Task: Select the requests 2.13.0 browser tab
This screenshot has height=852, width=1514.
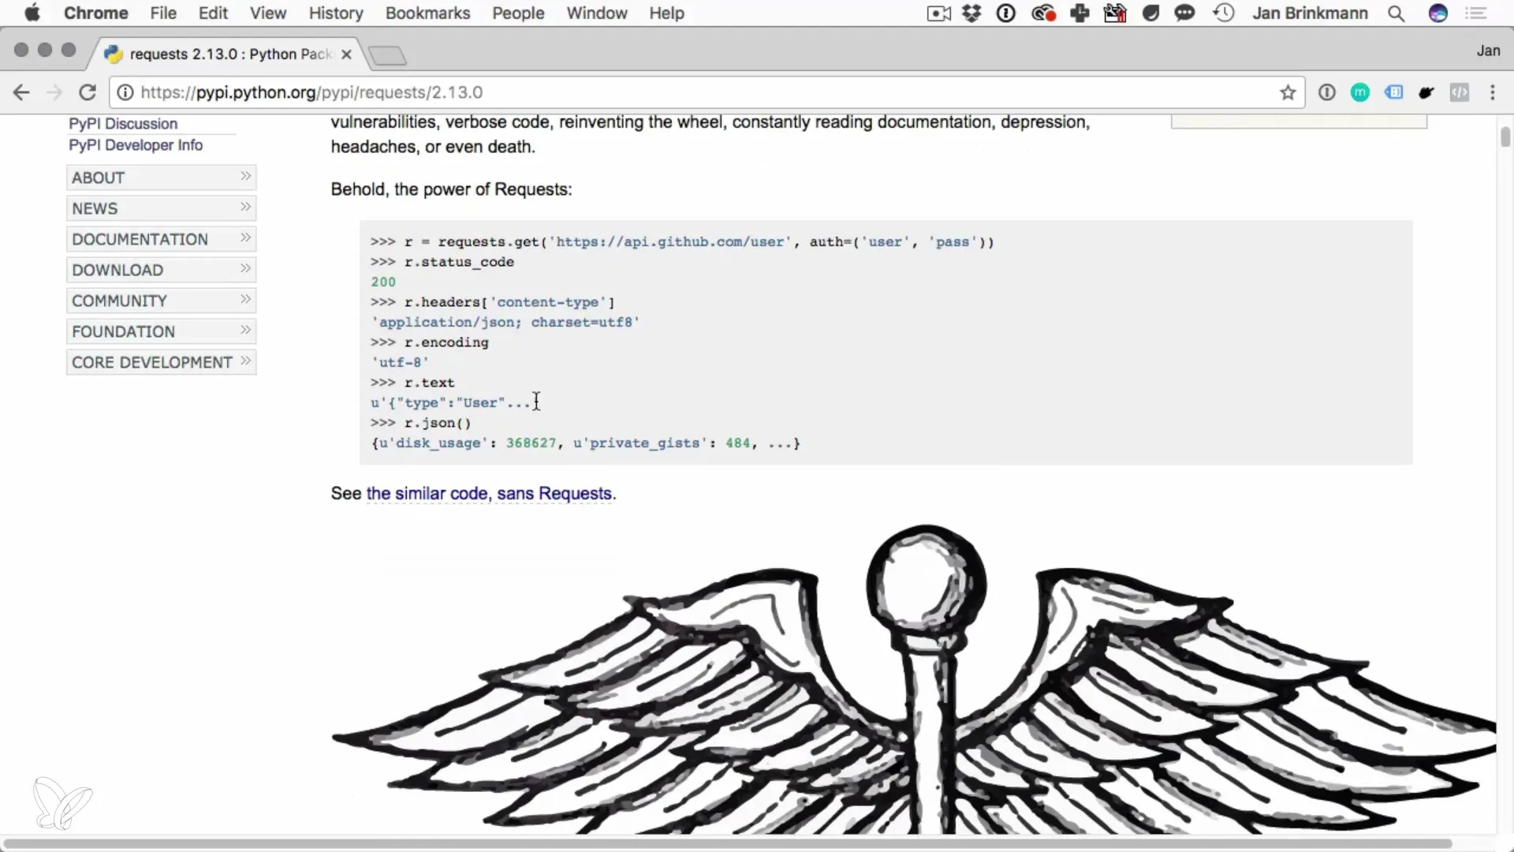Action: pos(230,54)
